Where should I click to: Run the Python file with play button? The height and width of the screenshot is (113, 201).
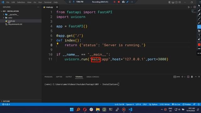[x=189, y=7]
